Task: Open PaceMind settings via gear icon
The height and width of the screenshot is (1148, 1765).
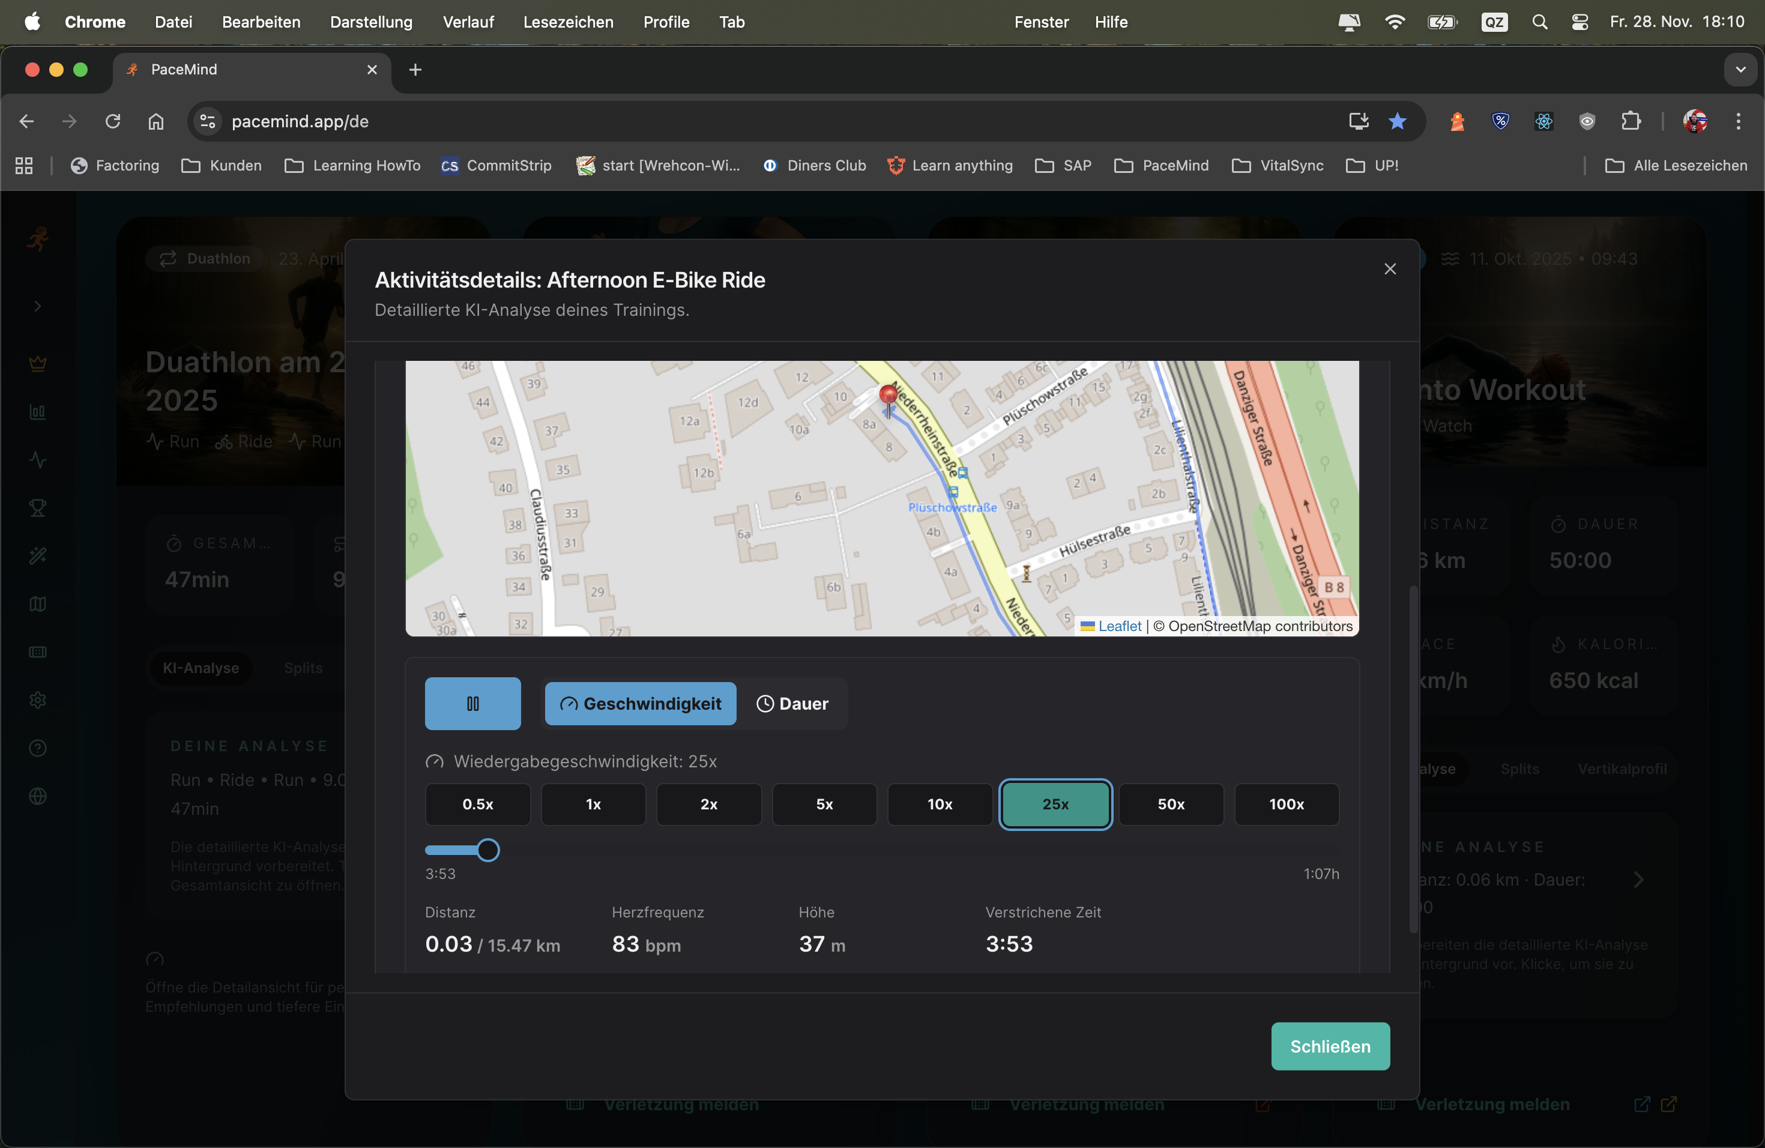Action: 37,699
